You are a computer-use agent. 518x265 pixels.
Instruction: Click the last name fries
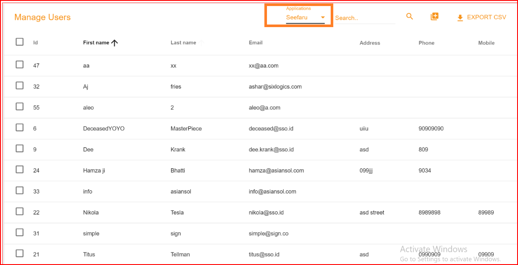176,87
